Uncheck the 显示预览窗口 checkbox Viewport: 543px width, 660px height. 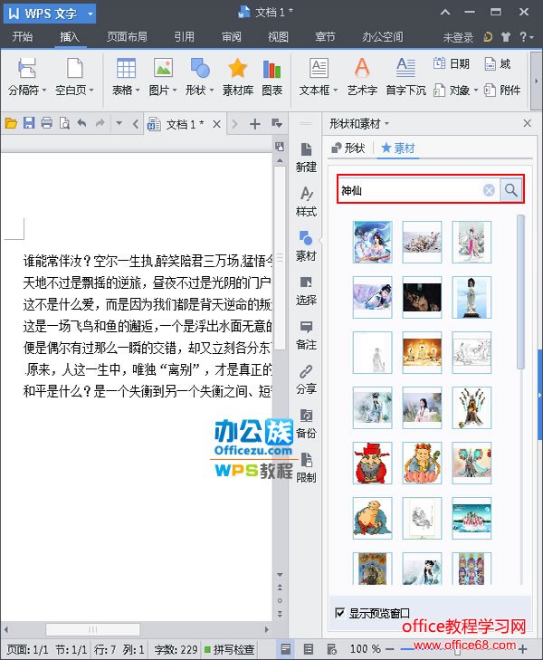point(340,613)
